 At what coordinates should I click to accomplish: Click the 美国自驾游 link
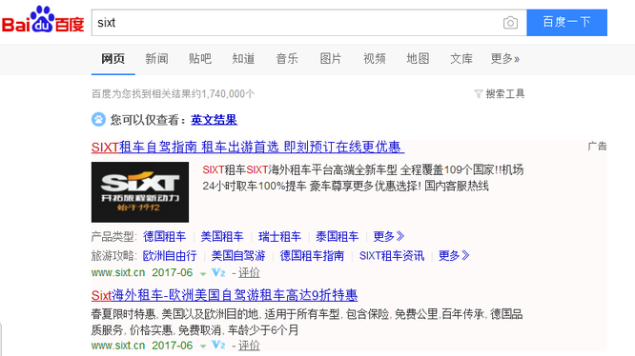click(x=238, y=255)
